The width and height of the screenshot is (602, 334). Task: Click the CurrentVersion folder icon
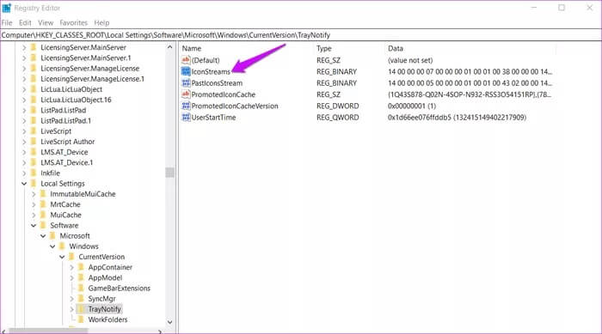71,257
